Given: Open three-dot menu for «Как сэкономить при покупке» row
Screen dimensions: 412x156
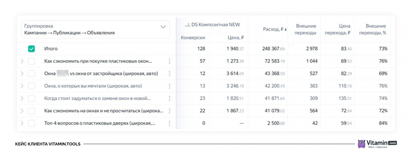Looking at the screenshot, I should (x=169, y=61).
